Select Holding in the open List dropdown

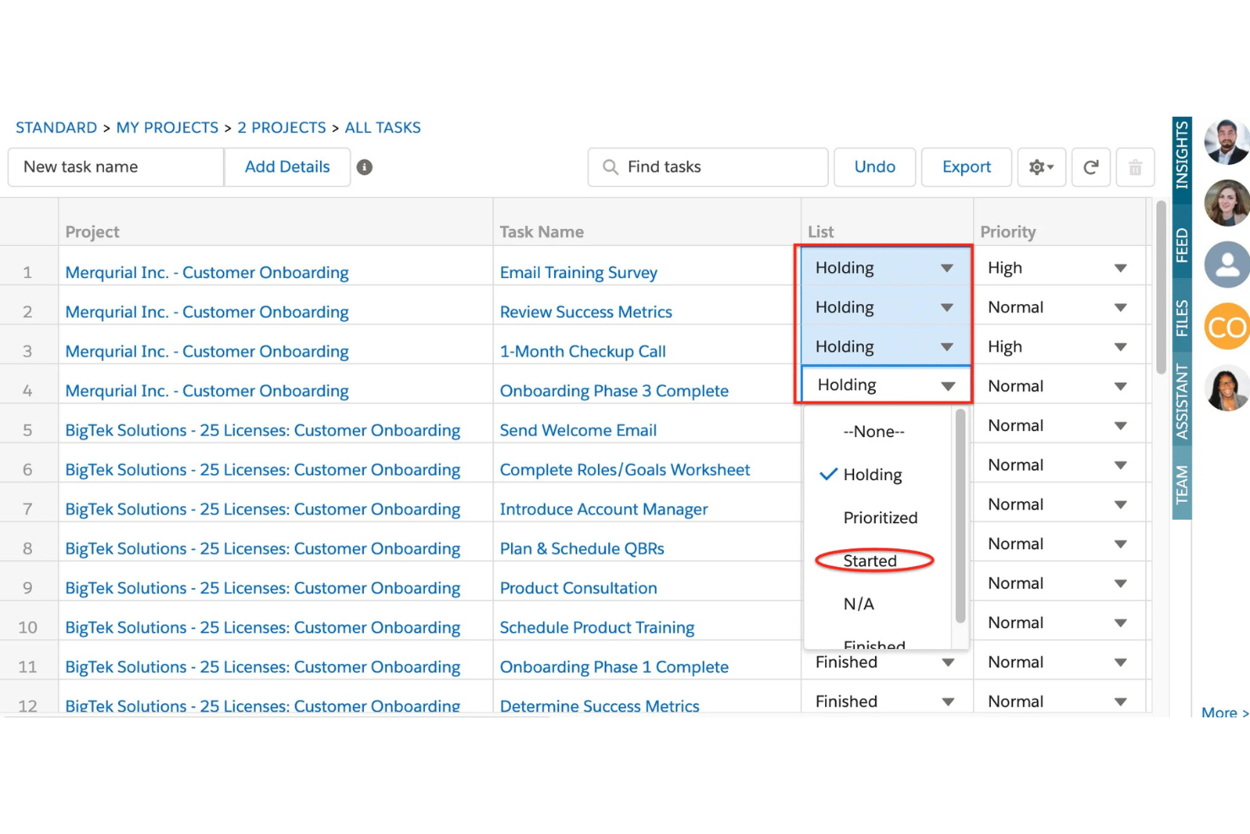click(x=872, y=474)
